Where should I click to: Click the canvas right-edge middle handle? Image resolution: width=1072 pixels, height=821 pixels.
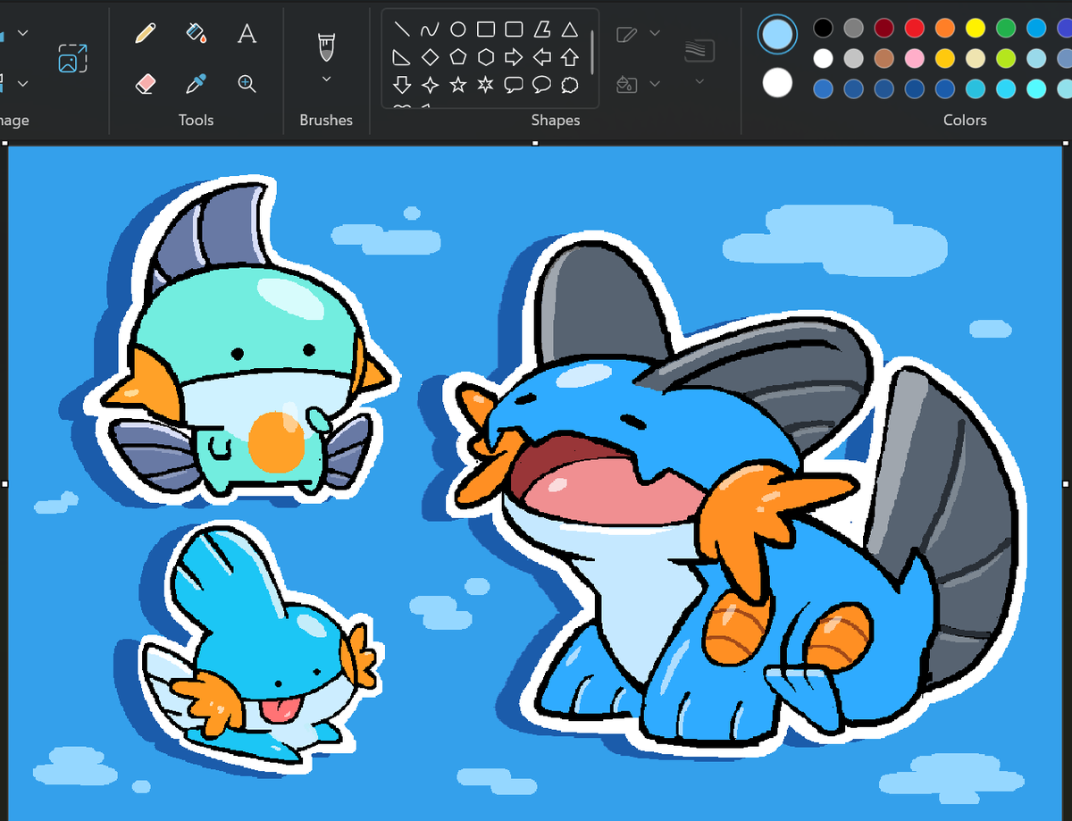1068,483
